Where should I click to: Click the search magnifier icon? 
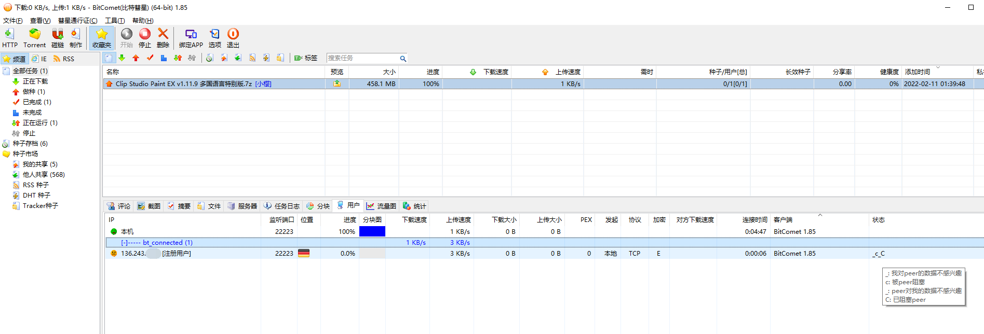click(403, 59)
